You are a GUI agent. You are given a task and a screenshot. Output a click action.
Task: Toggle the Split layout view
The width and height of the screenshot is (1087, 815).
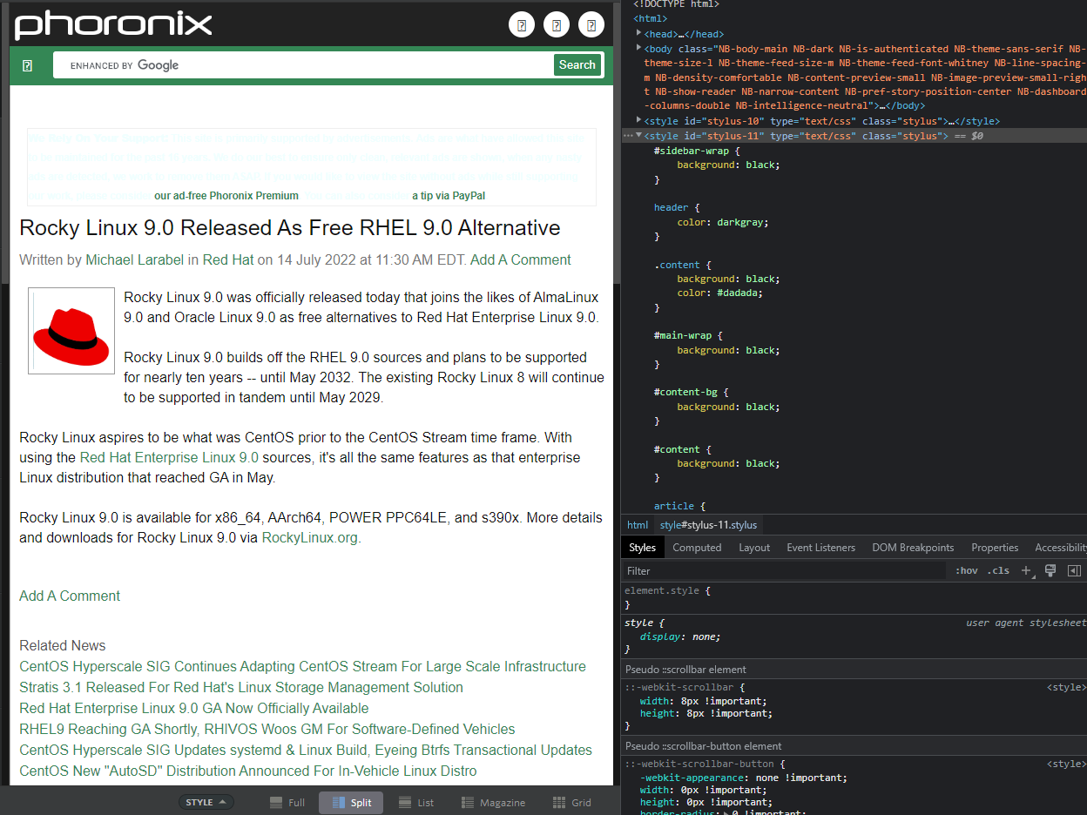click(351, 802)
